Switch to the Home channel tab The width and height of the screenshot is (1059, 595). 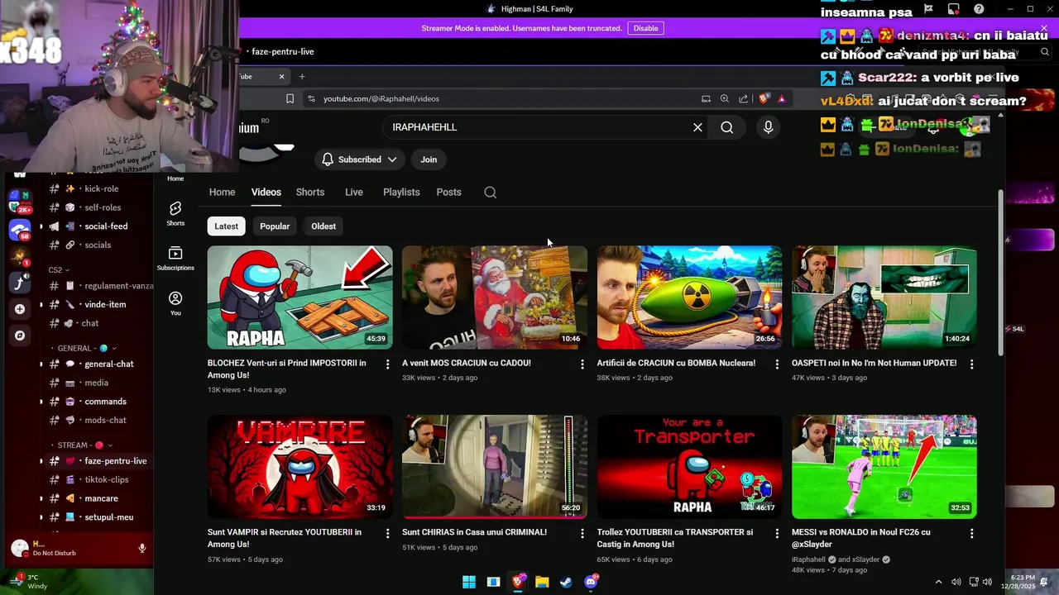coord(222,193)
